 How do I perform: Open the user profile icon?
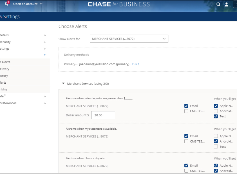pos(226,4)
